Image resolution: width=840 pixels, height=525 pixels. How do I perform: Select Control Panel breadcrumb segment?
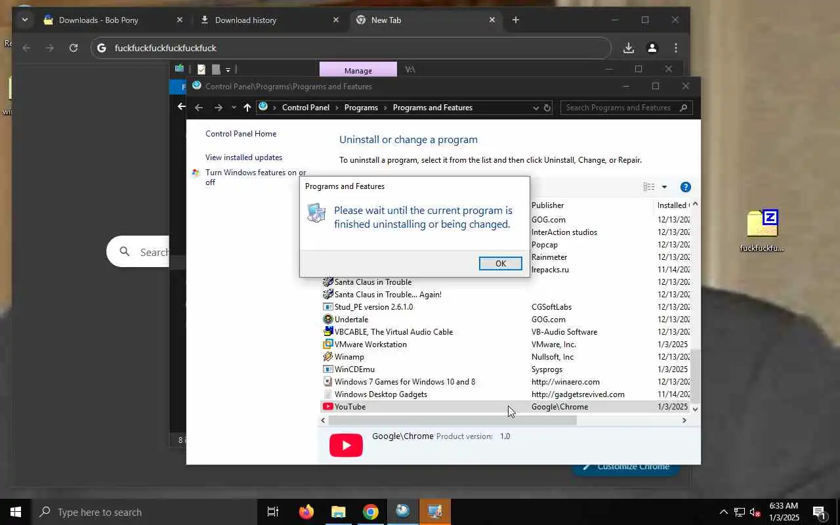pyautogui.click(x=306, y=108)
